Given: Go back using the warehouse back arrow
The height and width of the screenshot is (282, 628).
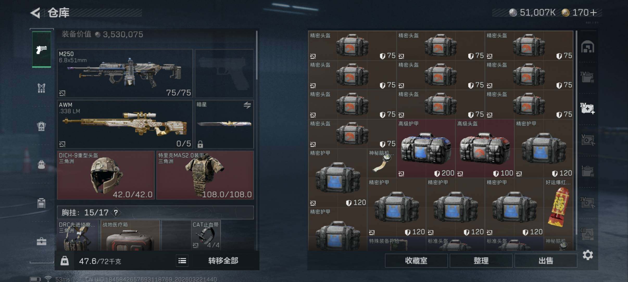Looking at the screenshot, I should click(x=35, y=13).
